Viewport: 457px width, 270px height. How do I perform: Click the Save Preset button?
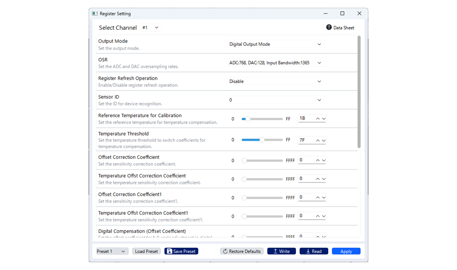[x=181, y=251]
